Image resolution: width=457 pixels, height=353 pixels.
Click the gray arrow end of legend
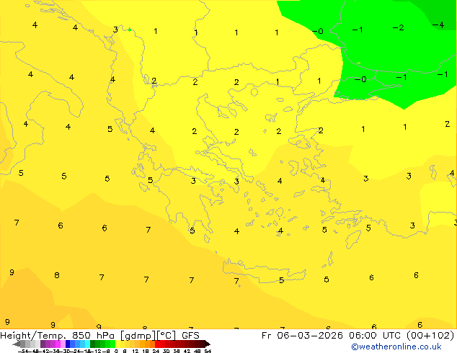coord(17,344)
